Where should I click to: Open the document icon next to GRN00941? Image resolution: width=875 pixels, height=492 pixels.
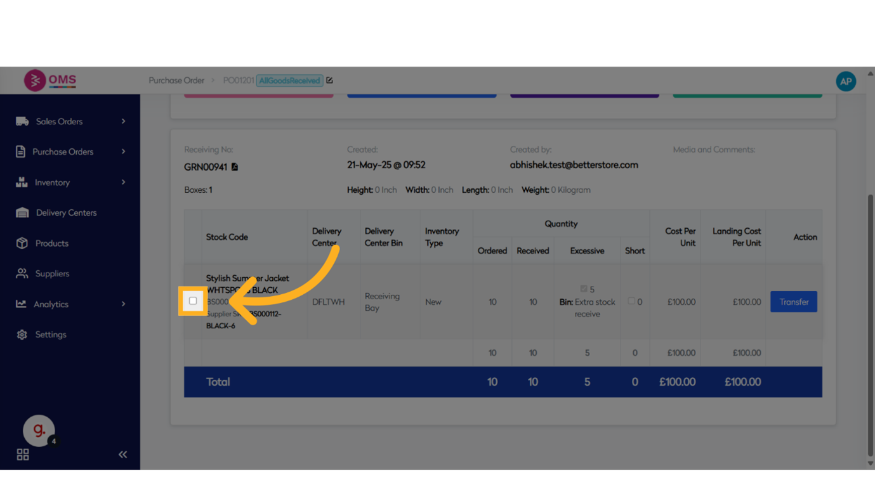pos(235,167)
